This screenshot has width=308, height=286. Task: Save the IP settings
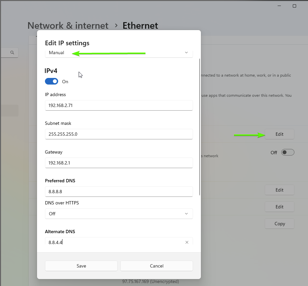coord(81,266)
